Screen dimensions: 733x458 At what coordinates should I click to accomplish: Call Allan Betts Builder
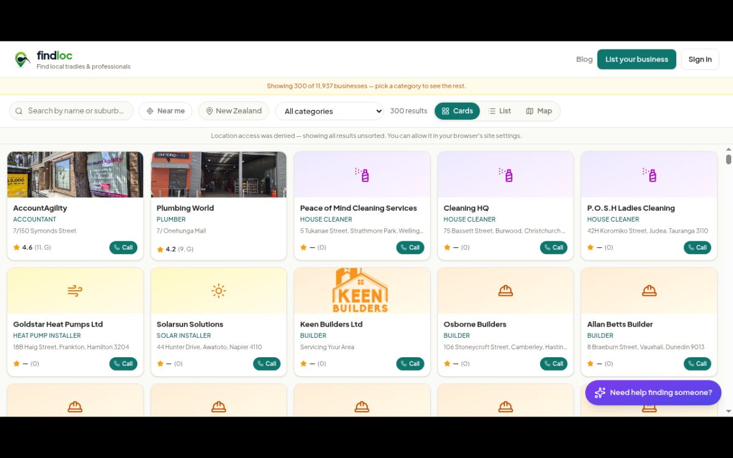pyautogui.click(x=698, y=363)
